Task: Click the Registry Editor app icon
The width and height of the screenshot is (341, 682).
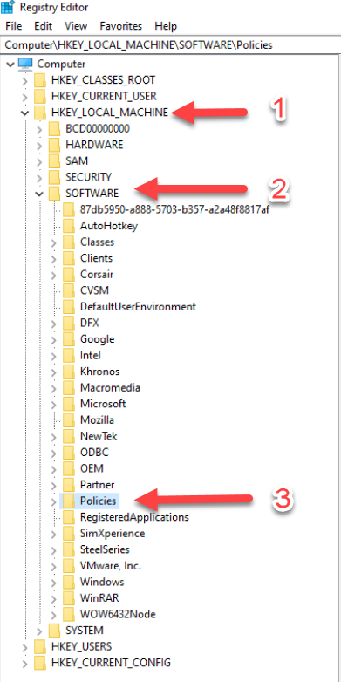Action: (x=8, y=7)
